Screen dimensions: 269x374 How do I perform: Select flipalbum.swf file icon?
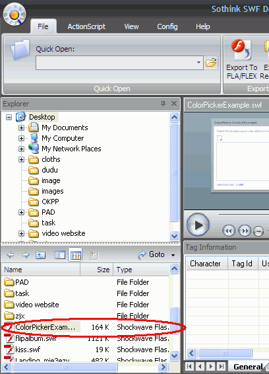click(9, 338)
